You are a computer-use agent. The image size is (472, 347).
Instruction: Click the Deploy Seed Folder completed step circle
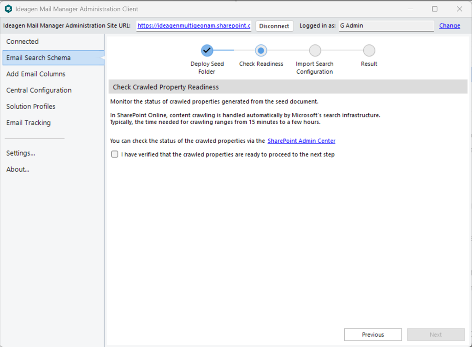207,51
